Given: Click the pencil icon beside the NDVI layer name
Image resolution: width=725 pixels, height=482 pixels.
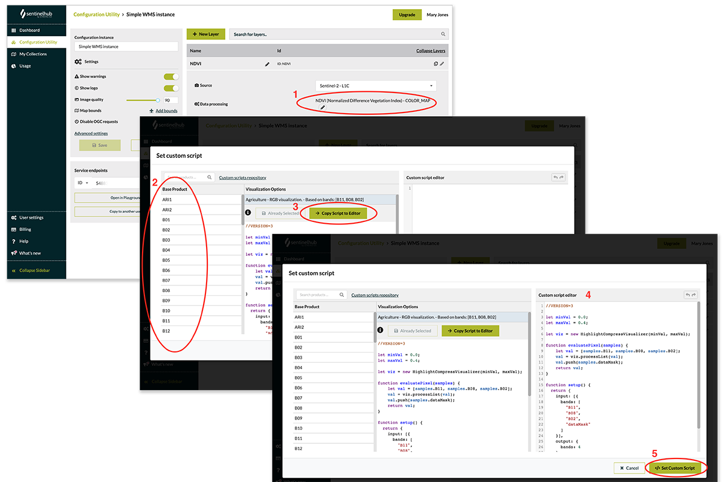Looking at the screenshot, I should point(267,64).
